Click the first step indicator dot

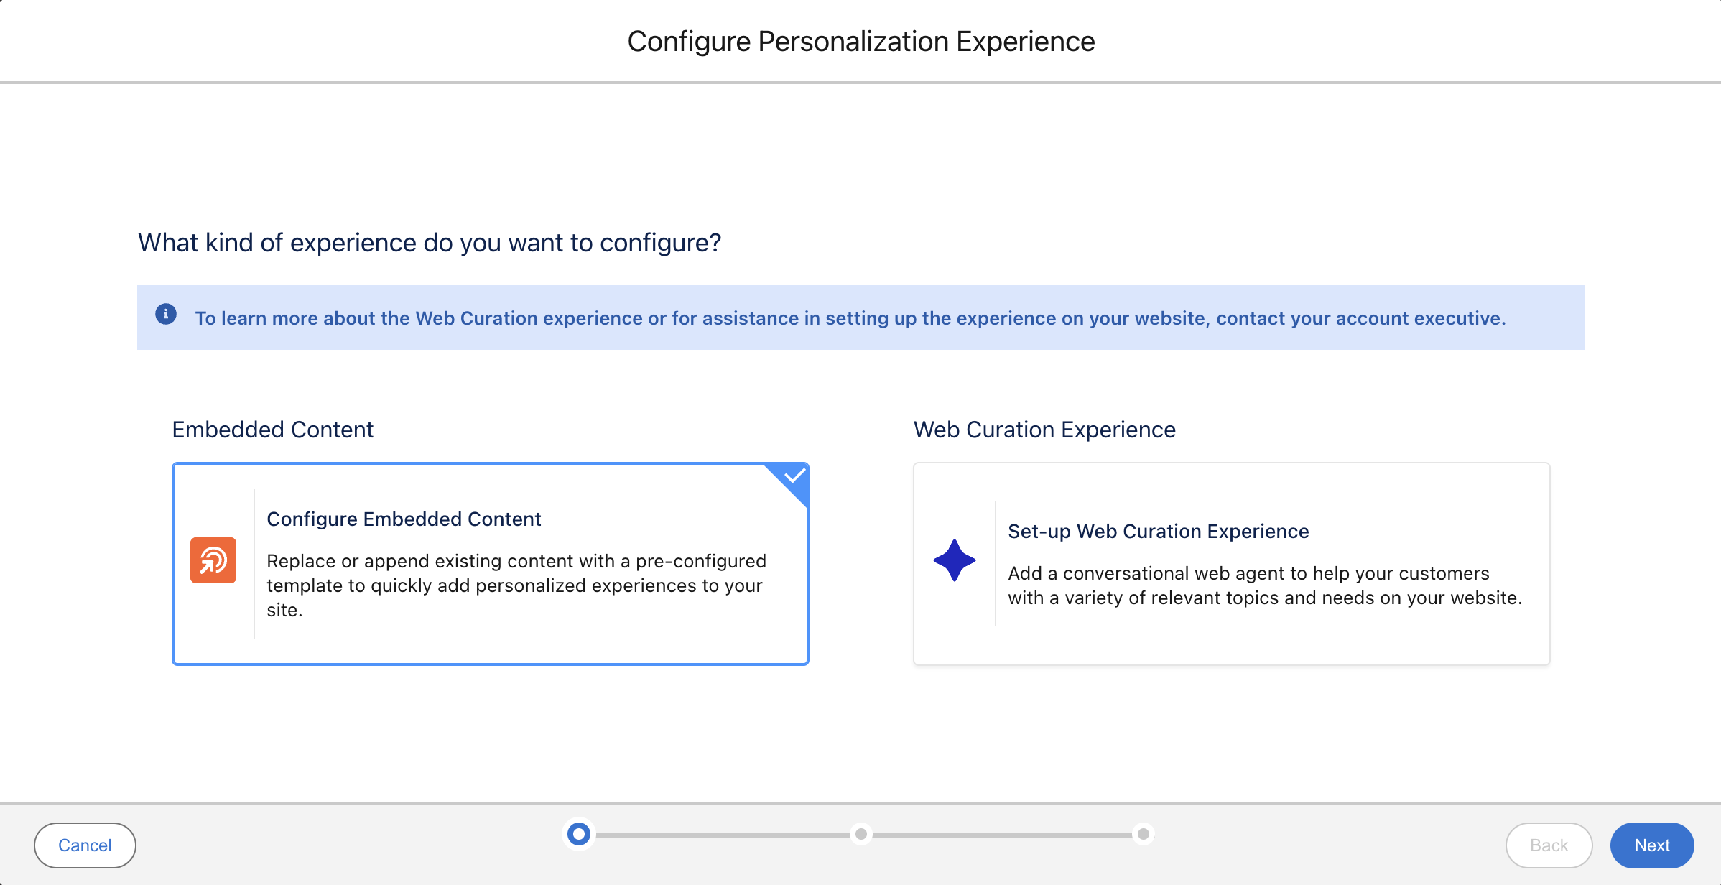578,834
